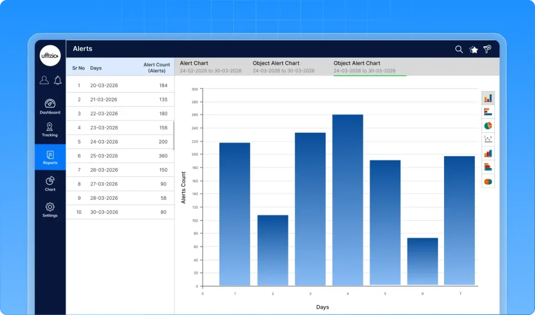This screenshot has width=535, height=315.
Task: Pick the 3D pie chart type
Action: 488,181
